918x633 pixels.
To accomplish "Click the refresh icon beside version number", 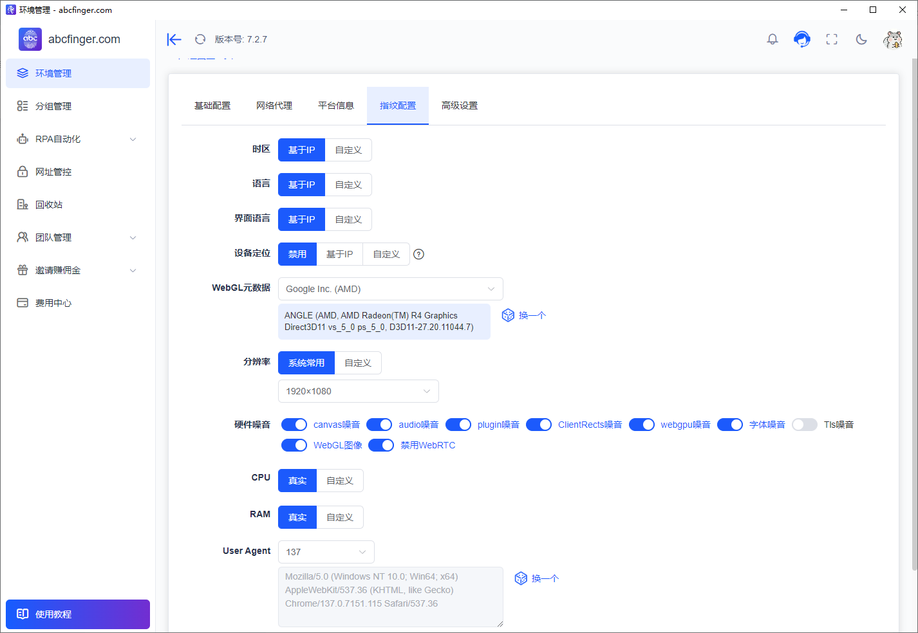I will click(200, 39).
